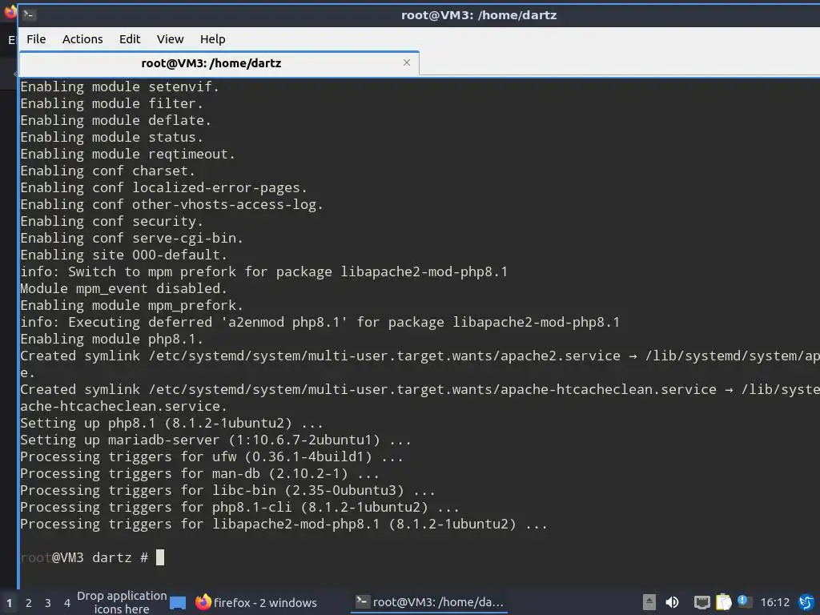
Task: Select root@VM3 terminal taskbar entry
Action: click(429, 602)
